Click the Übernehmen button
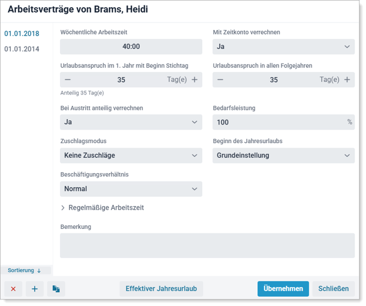 point(283,289)
